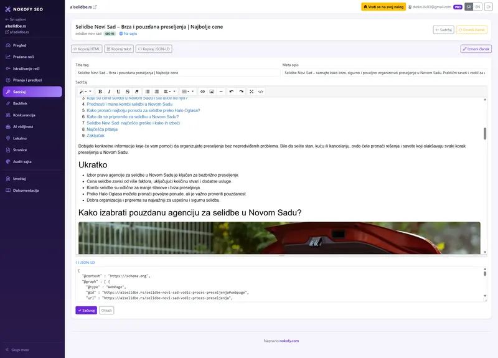The width and height of the screenshot is (498, 358).
Task: Click the Title tag input field
Action: point(177,73)
